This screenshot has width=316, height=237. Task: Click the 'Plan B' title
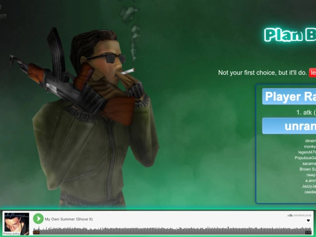(x=290, y=35)
